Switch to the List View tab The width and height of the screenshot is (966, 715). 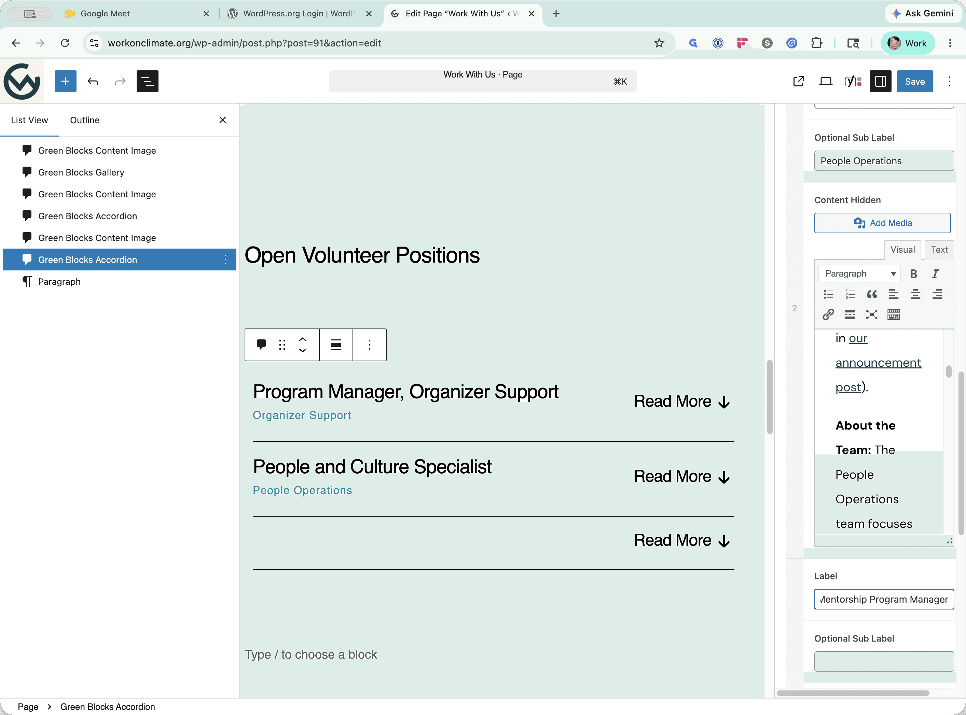click(29, 120)
